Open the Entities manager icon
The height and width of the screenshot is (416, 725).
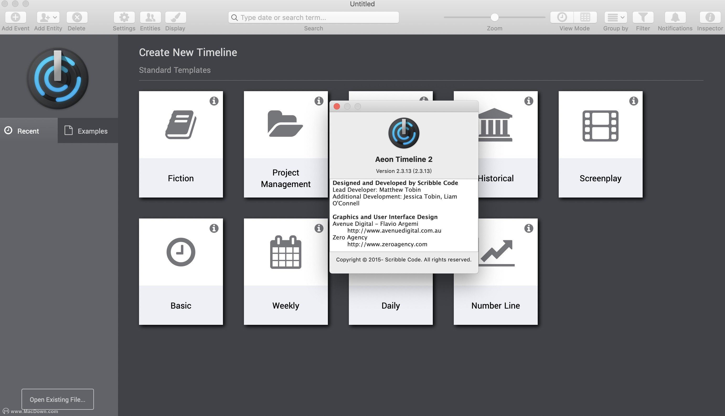150,18
